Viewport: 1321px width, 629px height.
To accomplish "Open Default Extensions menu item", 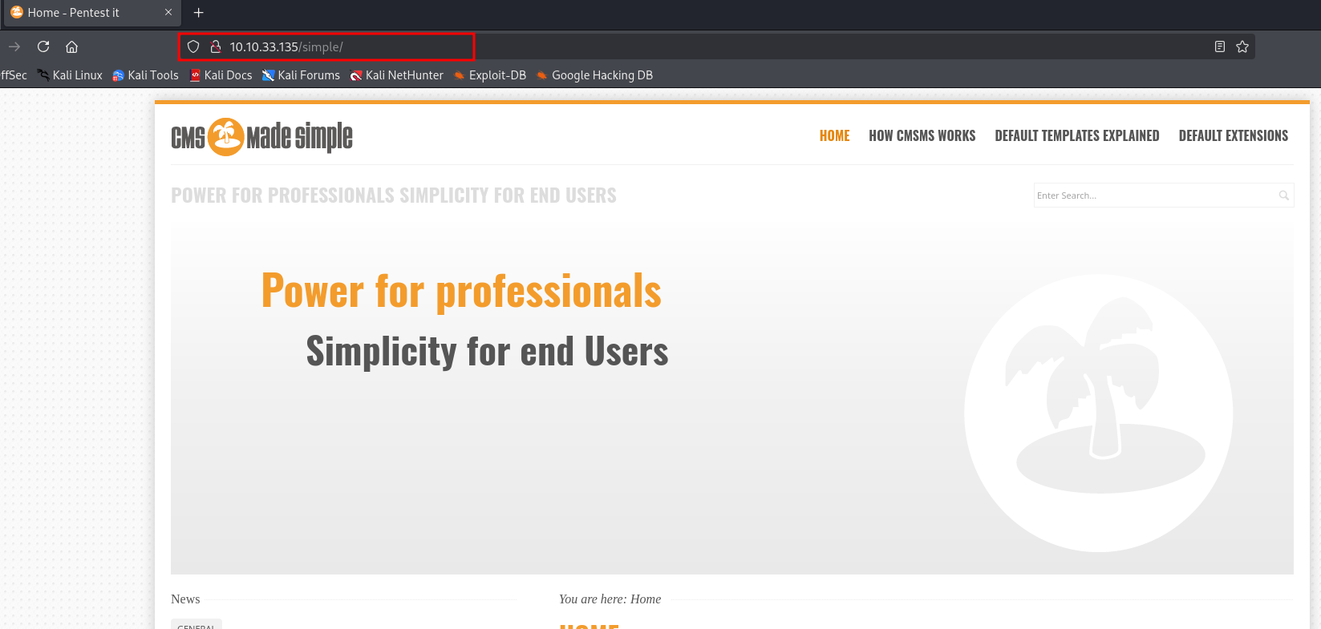I will pos(1233,135).
